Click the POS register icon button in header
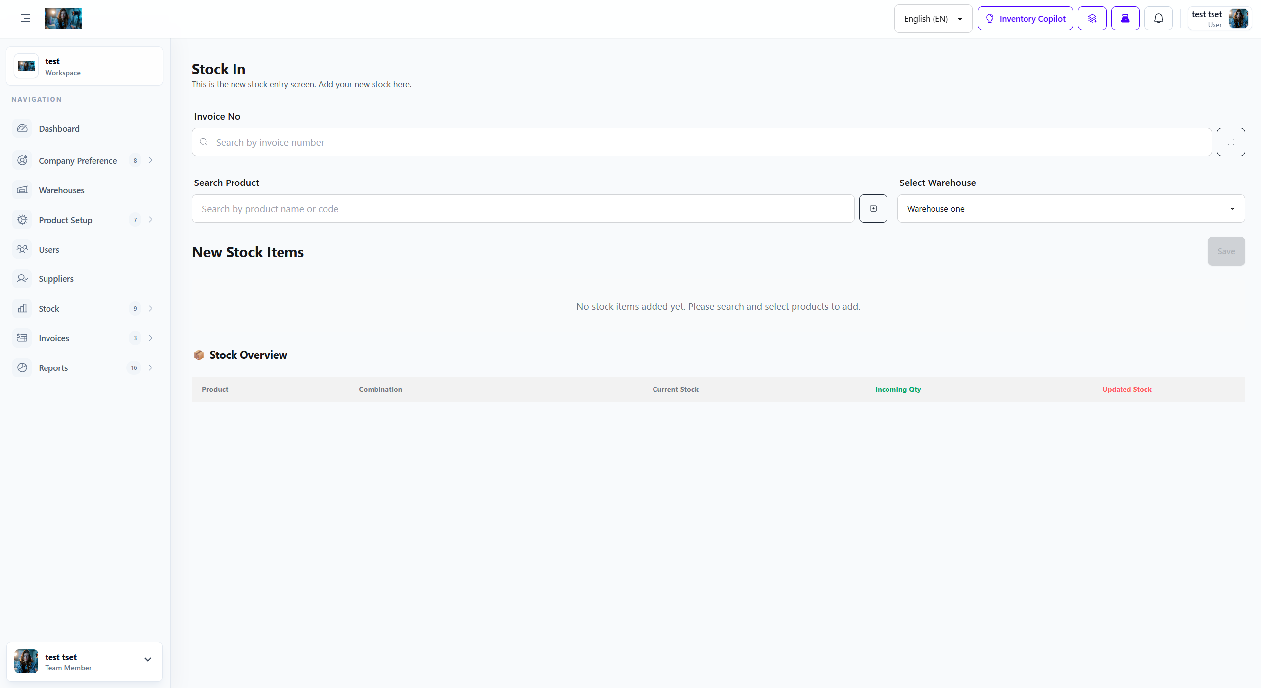 1125,19
